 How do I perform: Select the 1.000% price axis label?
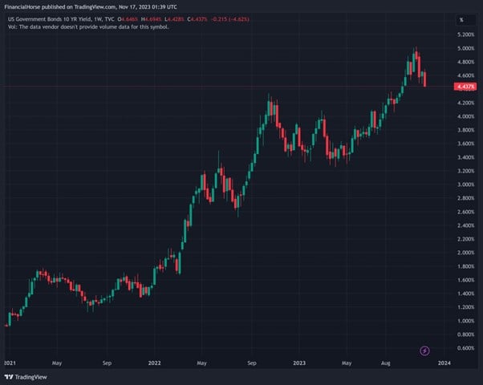coord(465,321)
